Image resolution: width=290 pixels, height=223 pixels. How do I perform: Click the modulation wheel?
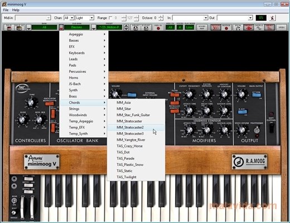point(32,208)
